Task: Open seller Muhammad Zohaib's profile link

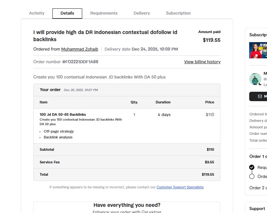Action: [80, 49]
